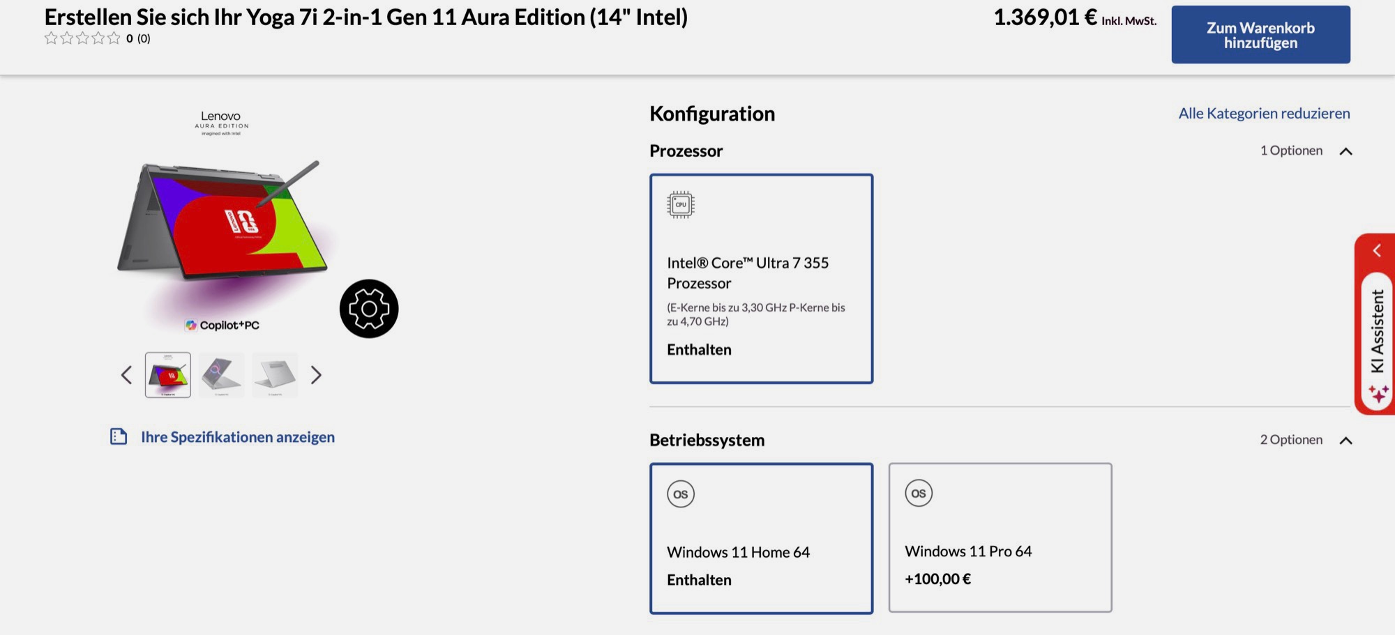
Task: Collapse the Betriebssystem section chevron
Action: (1346, 441)
